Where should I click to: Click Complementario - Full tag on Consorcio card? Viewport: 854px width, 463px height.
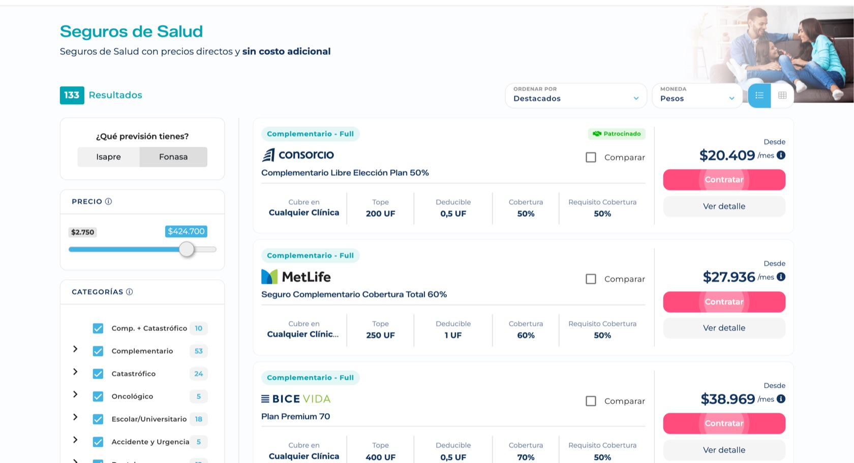tap(310, 134)
